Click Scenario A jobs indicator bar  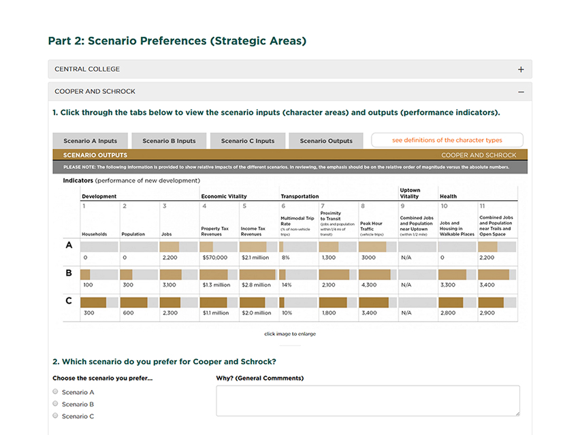tap(170, 247)
